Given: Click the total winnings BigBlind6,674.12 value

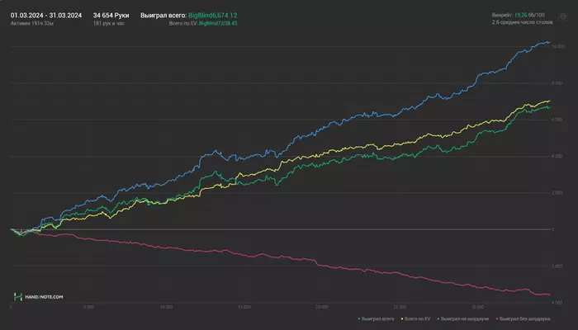Looking at the screenshot, I should coord(212,15).
